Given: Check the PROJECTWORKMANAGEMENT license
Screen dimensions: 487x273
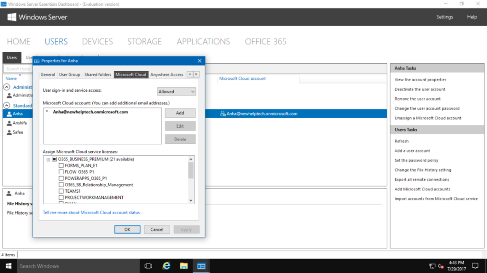Looking at the screenshot, I should 61,198.
